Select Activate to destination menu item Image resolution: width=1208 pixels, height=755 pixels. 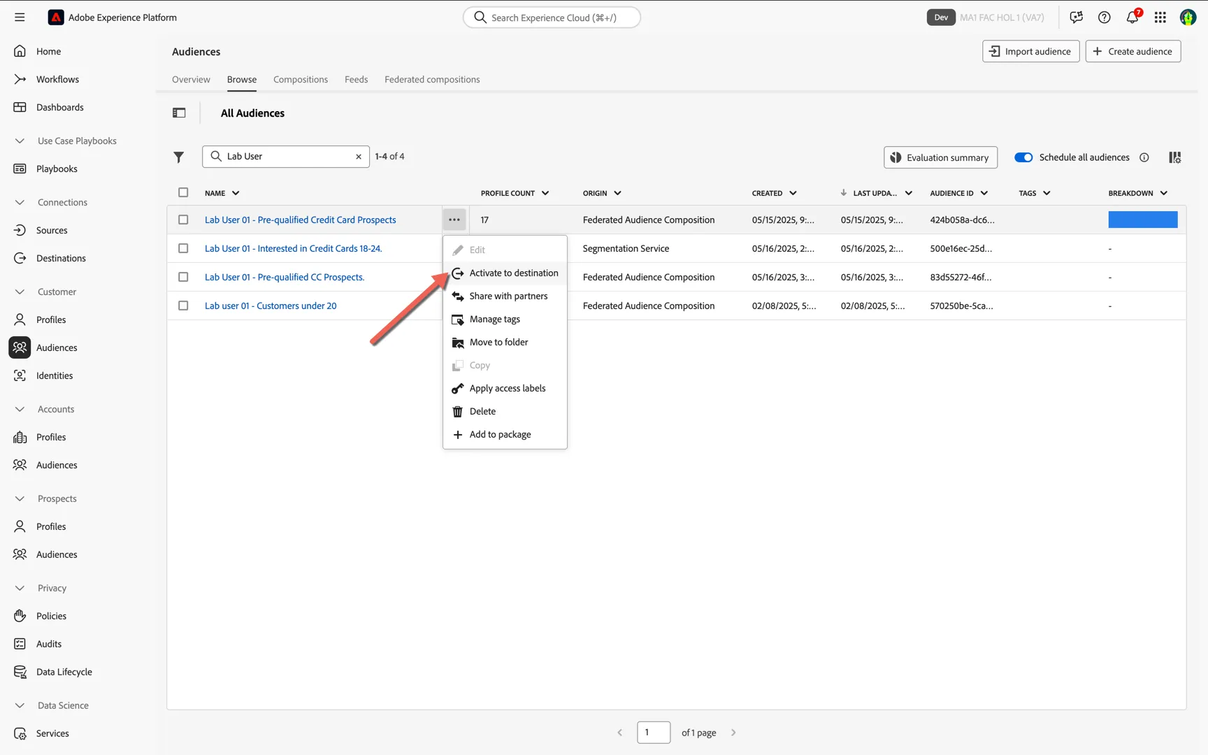click(505, 273)
